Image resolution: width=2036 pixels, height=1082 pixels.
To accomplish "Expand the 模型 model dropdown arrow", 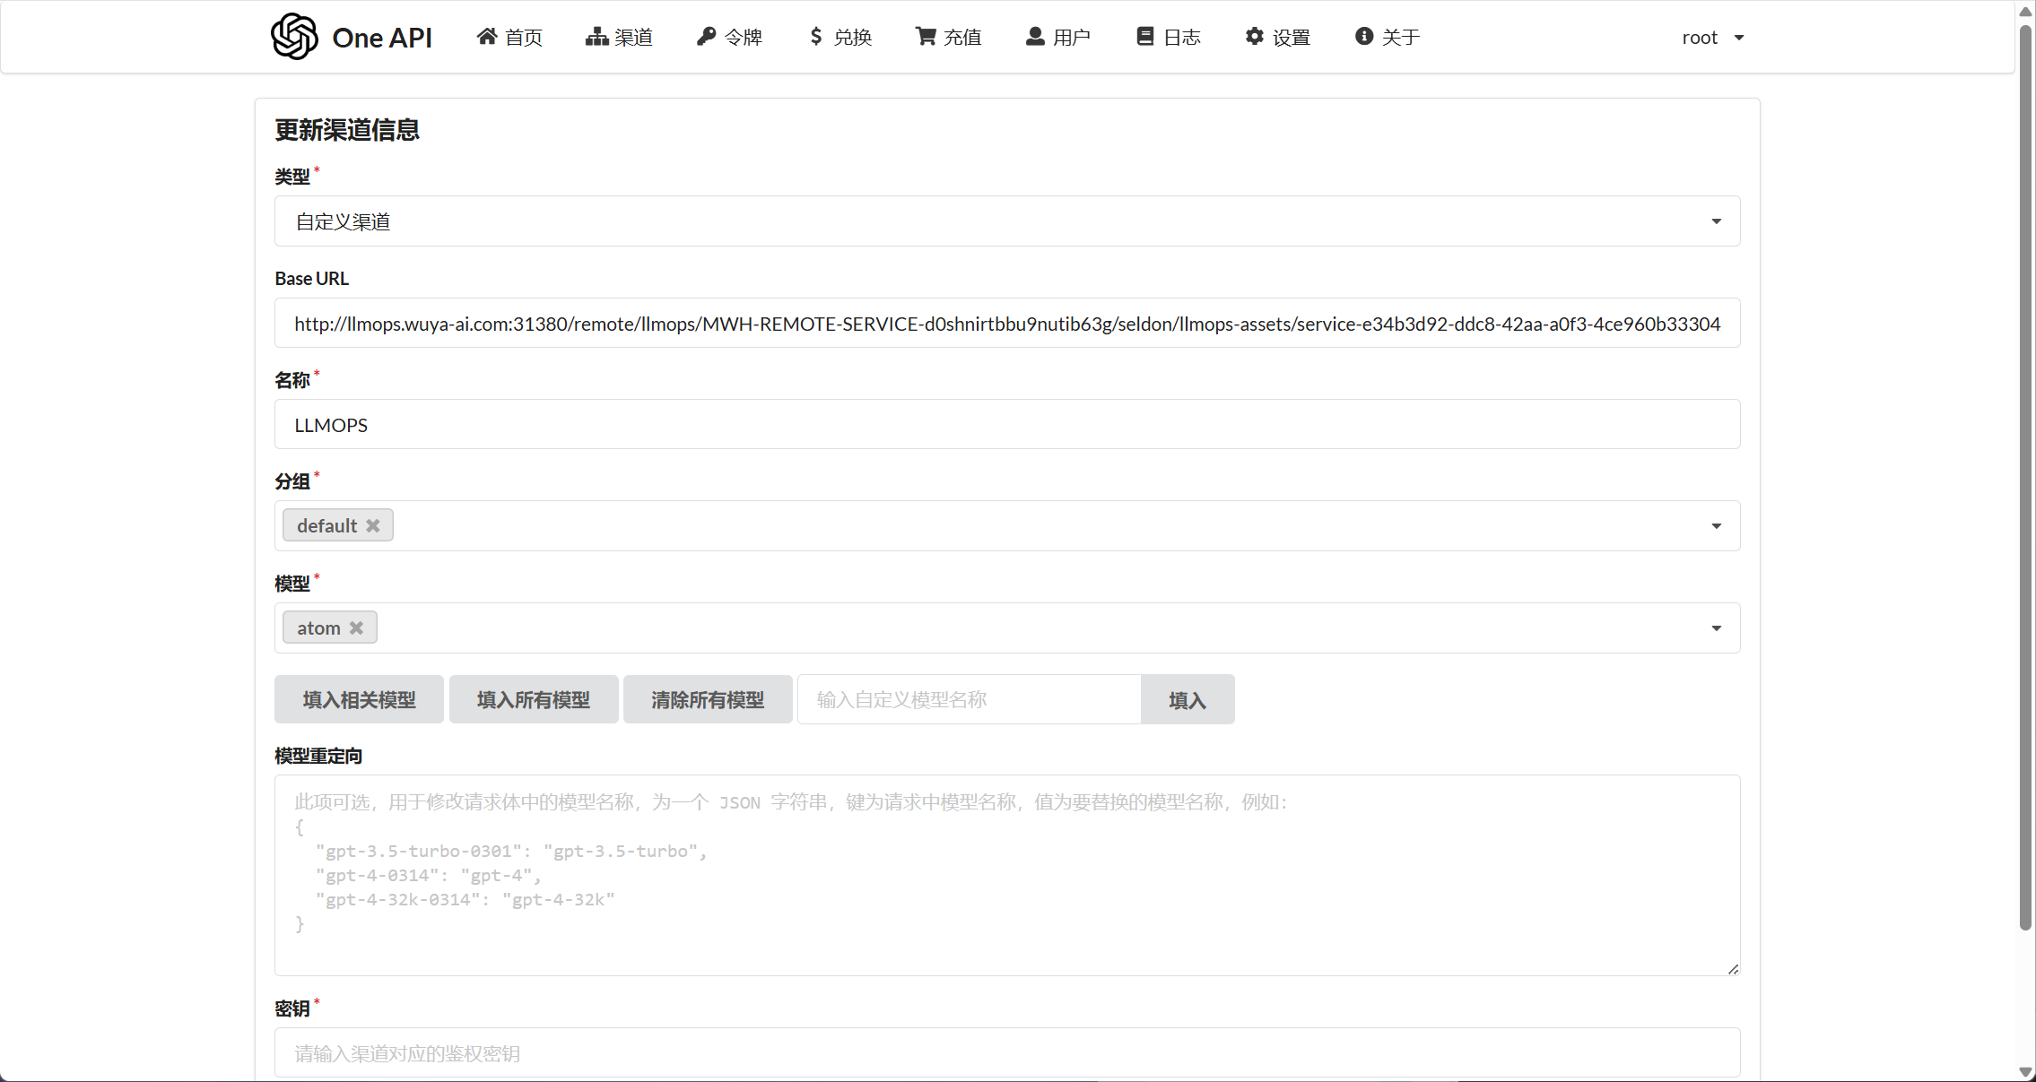I will [1716, 628].
